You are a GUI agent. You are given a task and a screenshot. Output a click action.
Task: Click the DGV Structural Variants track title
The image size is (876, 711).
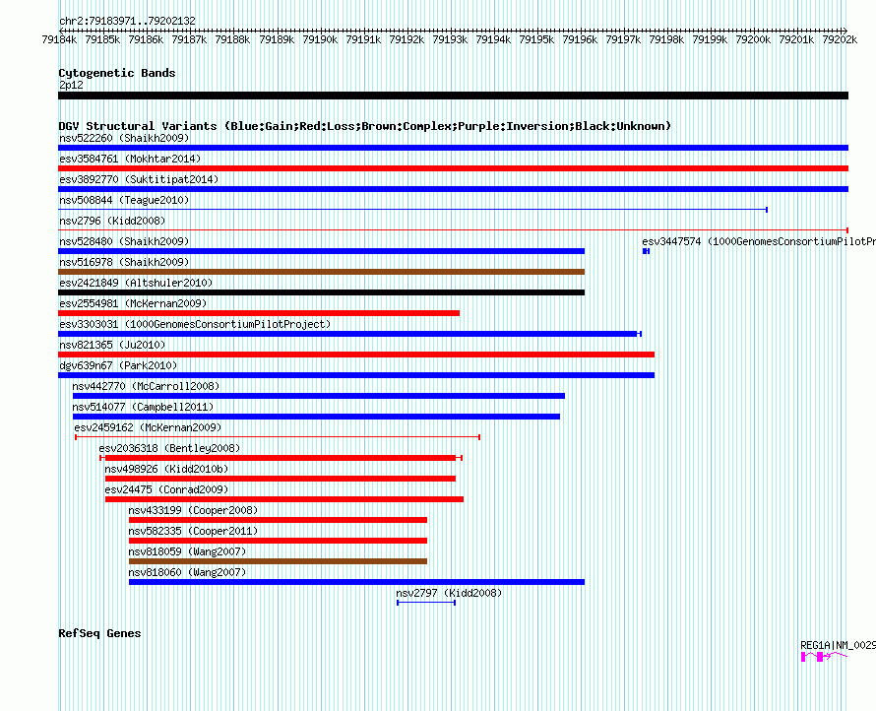click(365, 126)
